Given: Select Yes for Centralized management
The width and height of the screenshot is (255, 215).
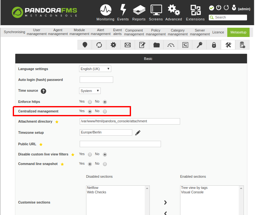Looking at the screenshot, I should click(90, 111).
